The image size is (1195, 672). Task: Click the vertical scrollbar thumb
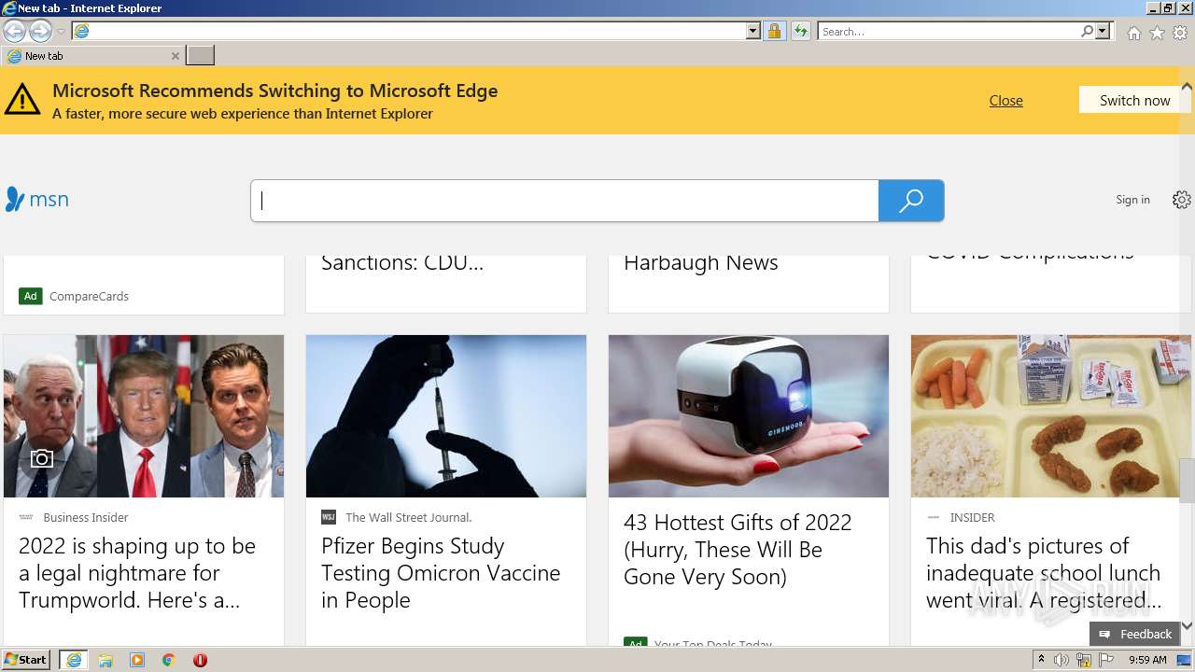1187,481
